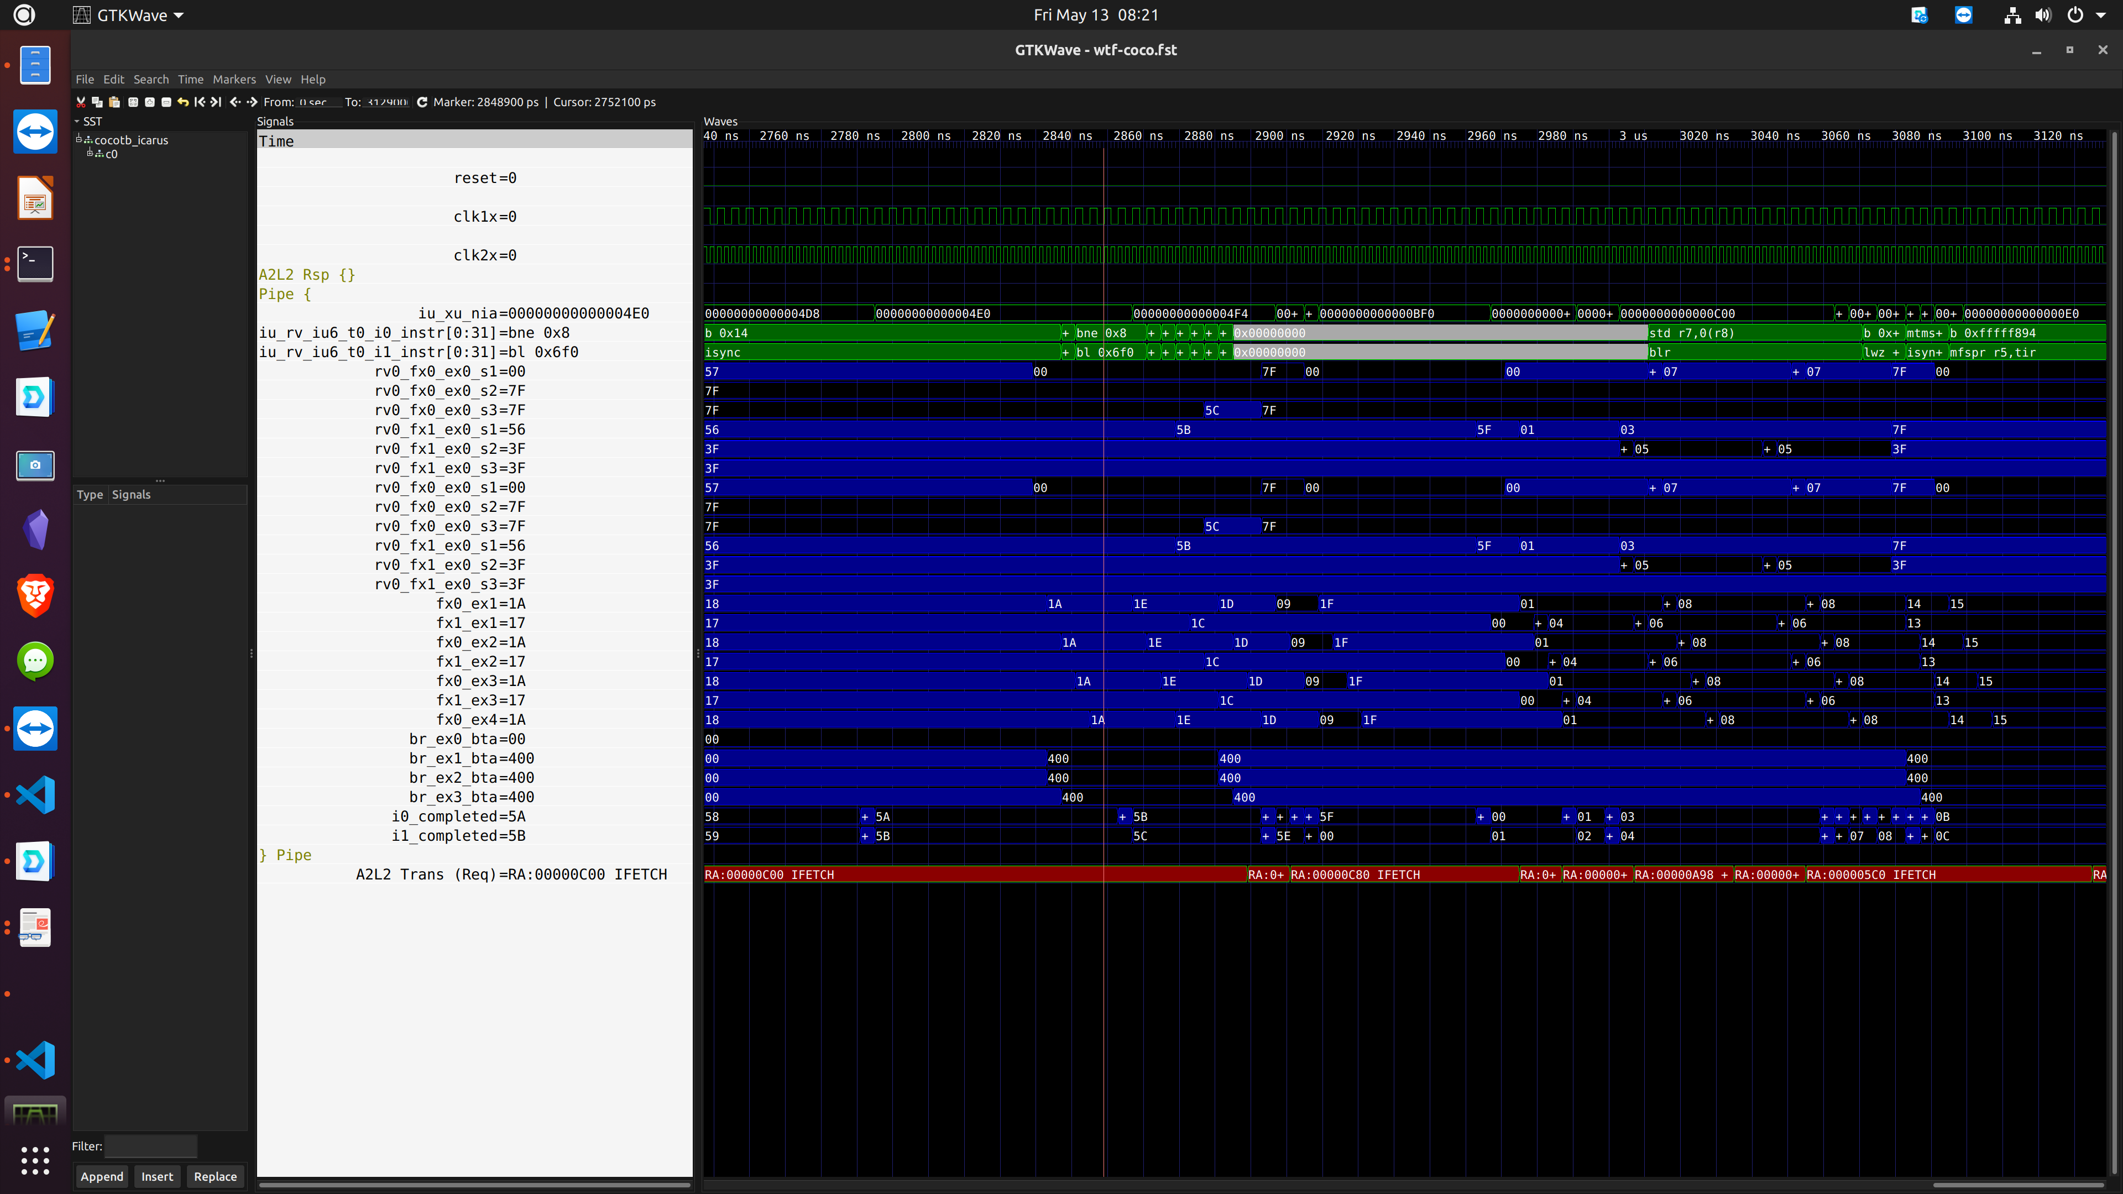This screenshot has width=2123, height=1194.
Task: Expand the c0 hierarchy node
Action: [x=90, y=153]
